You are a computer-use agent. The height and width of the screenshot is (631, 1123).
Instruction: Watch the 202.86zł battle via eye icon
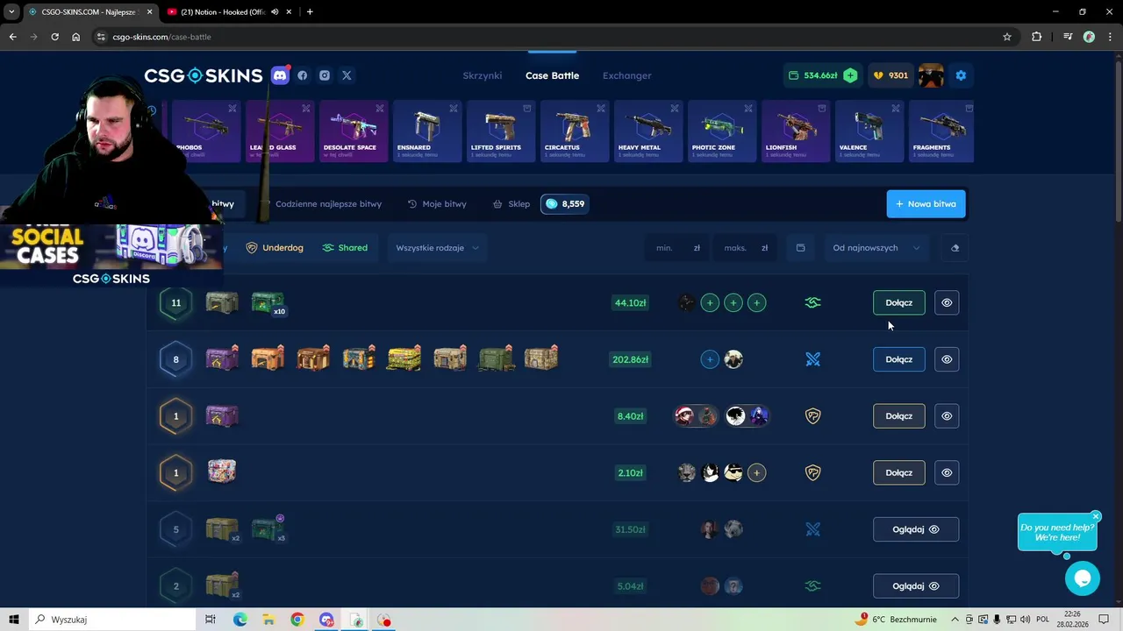click(947, 359)
